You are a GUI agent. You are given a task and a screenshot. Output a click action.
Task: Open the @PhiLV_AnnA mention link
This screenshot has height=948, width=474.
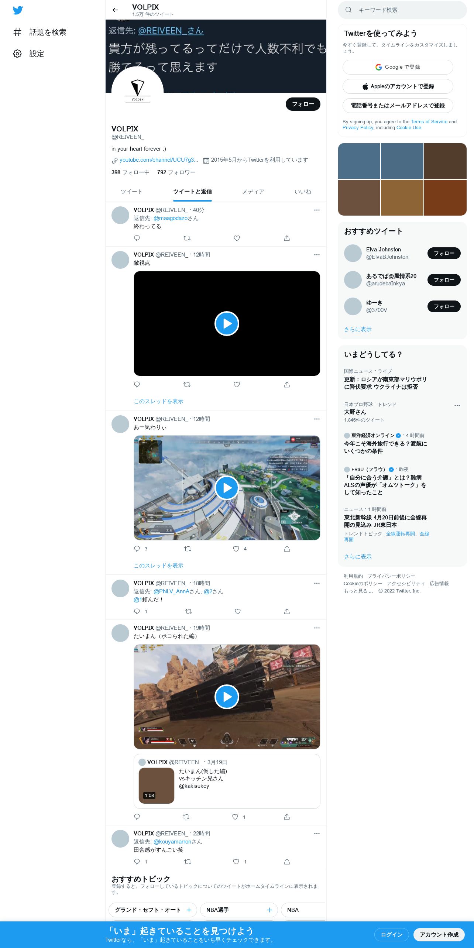[171, 591]
